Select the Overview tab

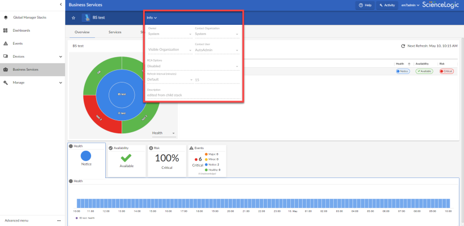[x=82, y=32]
